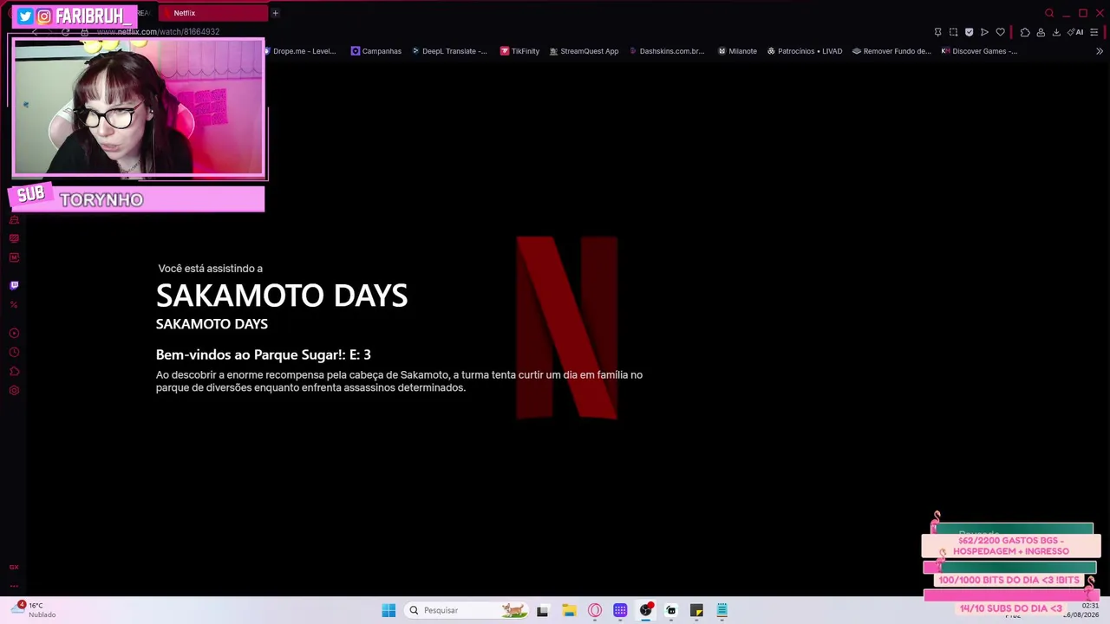Take a snapshot with the capture icon
The image size is (1110, 624).
pyautogui.click(x=953, y=32)
